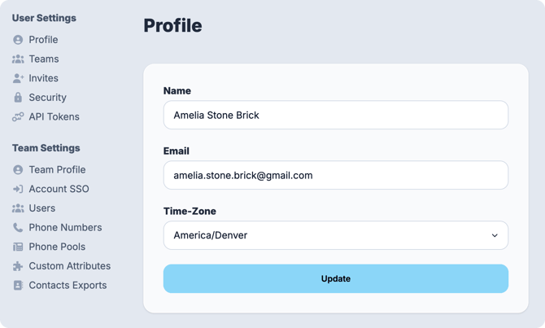
Task: Click the API Tokens key icon
Action: point(18,117)
